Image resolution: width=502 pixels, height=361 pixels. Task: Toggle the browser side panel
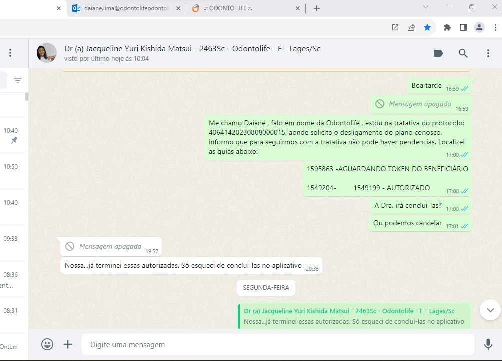point(463,27)
